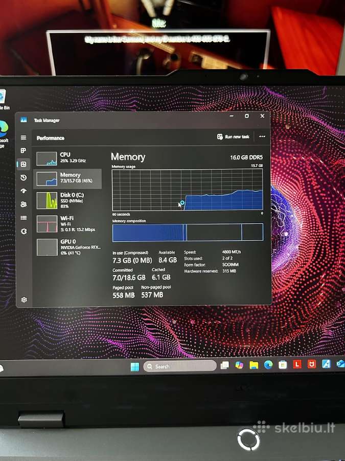Click the GPU 0 mini graph thumbnail
Image resolution: width=345 pixels, height=461 pixels.
pos(47,247)
